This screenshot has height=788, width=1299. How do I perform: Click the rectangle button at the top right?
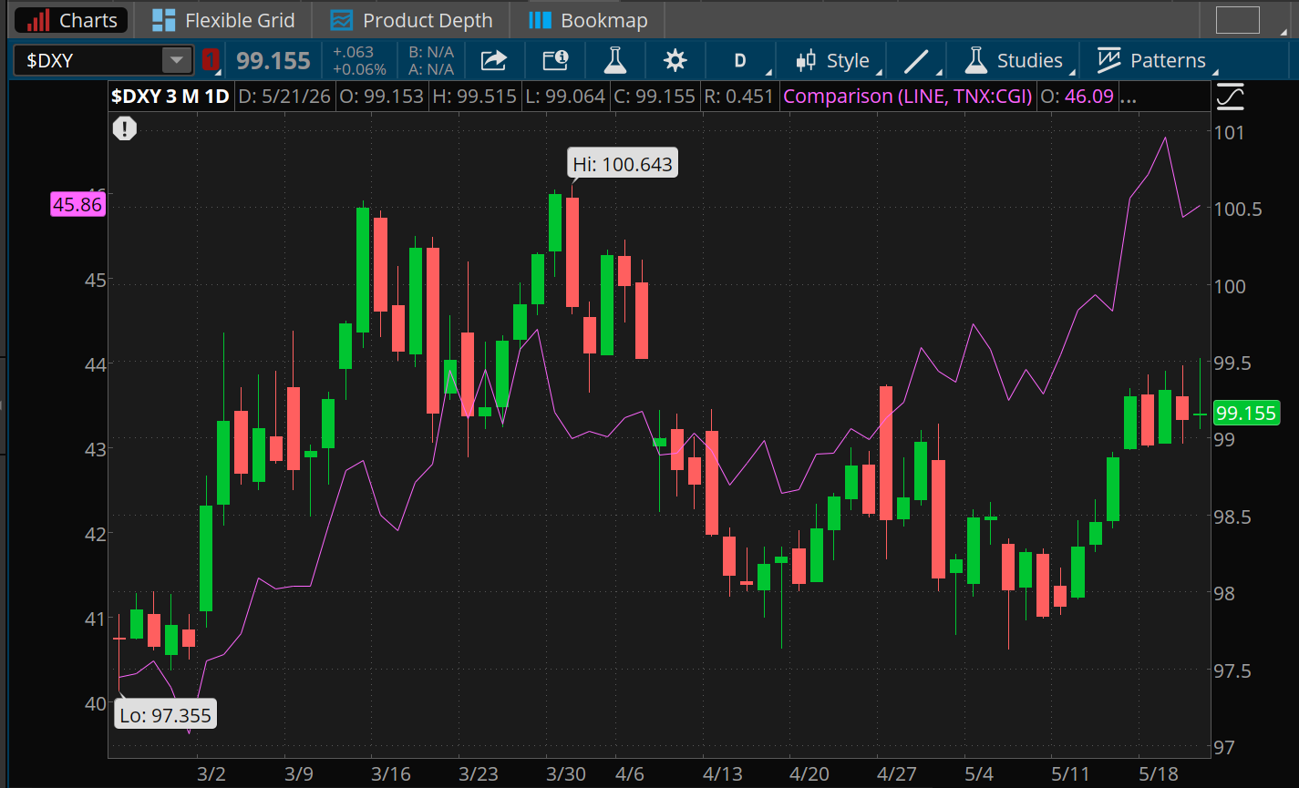(x=1237, y=20)
